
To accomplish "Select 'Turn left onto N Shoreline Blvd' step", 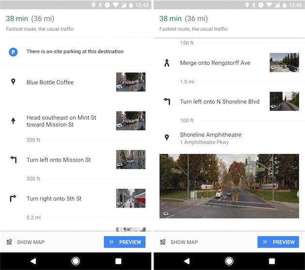I will coord(220,101).
